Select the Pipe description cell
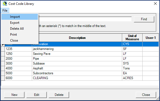Viewport: 160px width, 101px height. tap(77, 59)
